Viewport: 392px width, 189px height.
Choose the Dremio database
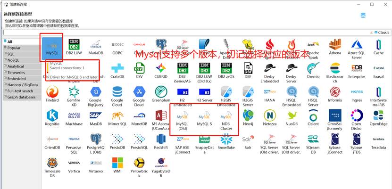coord(313,71)
